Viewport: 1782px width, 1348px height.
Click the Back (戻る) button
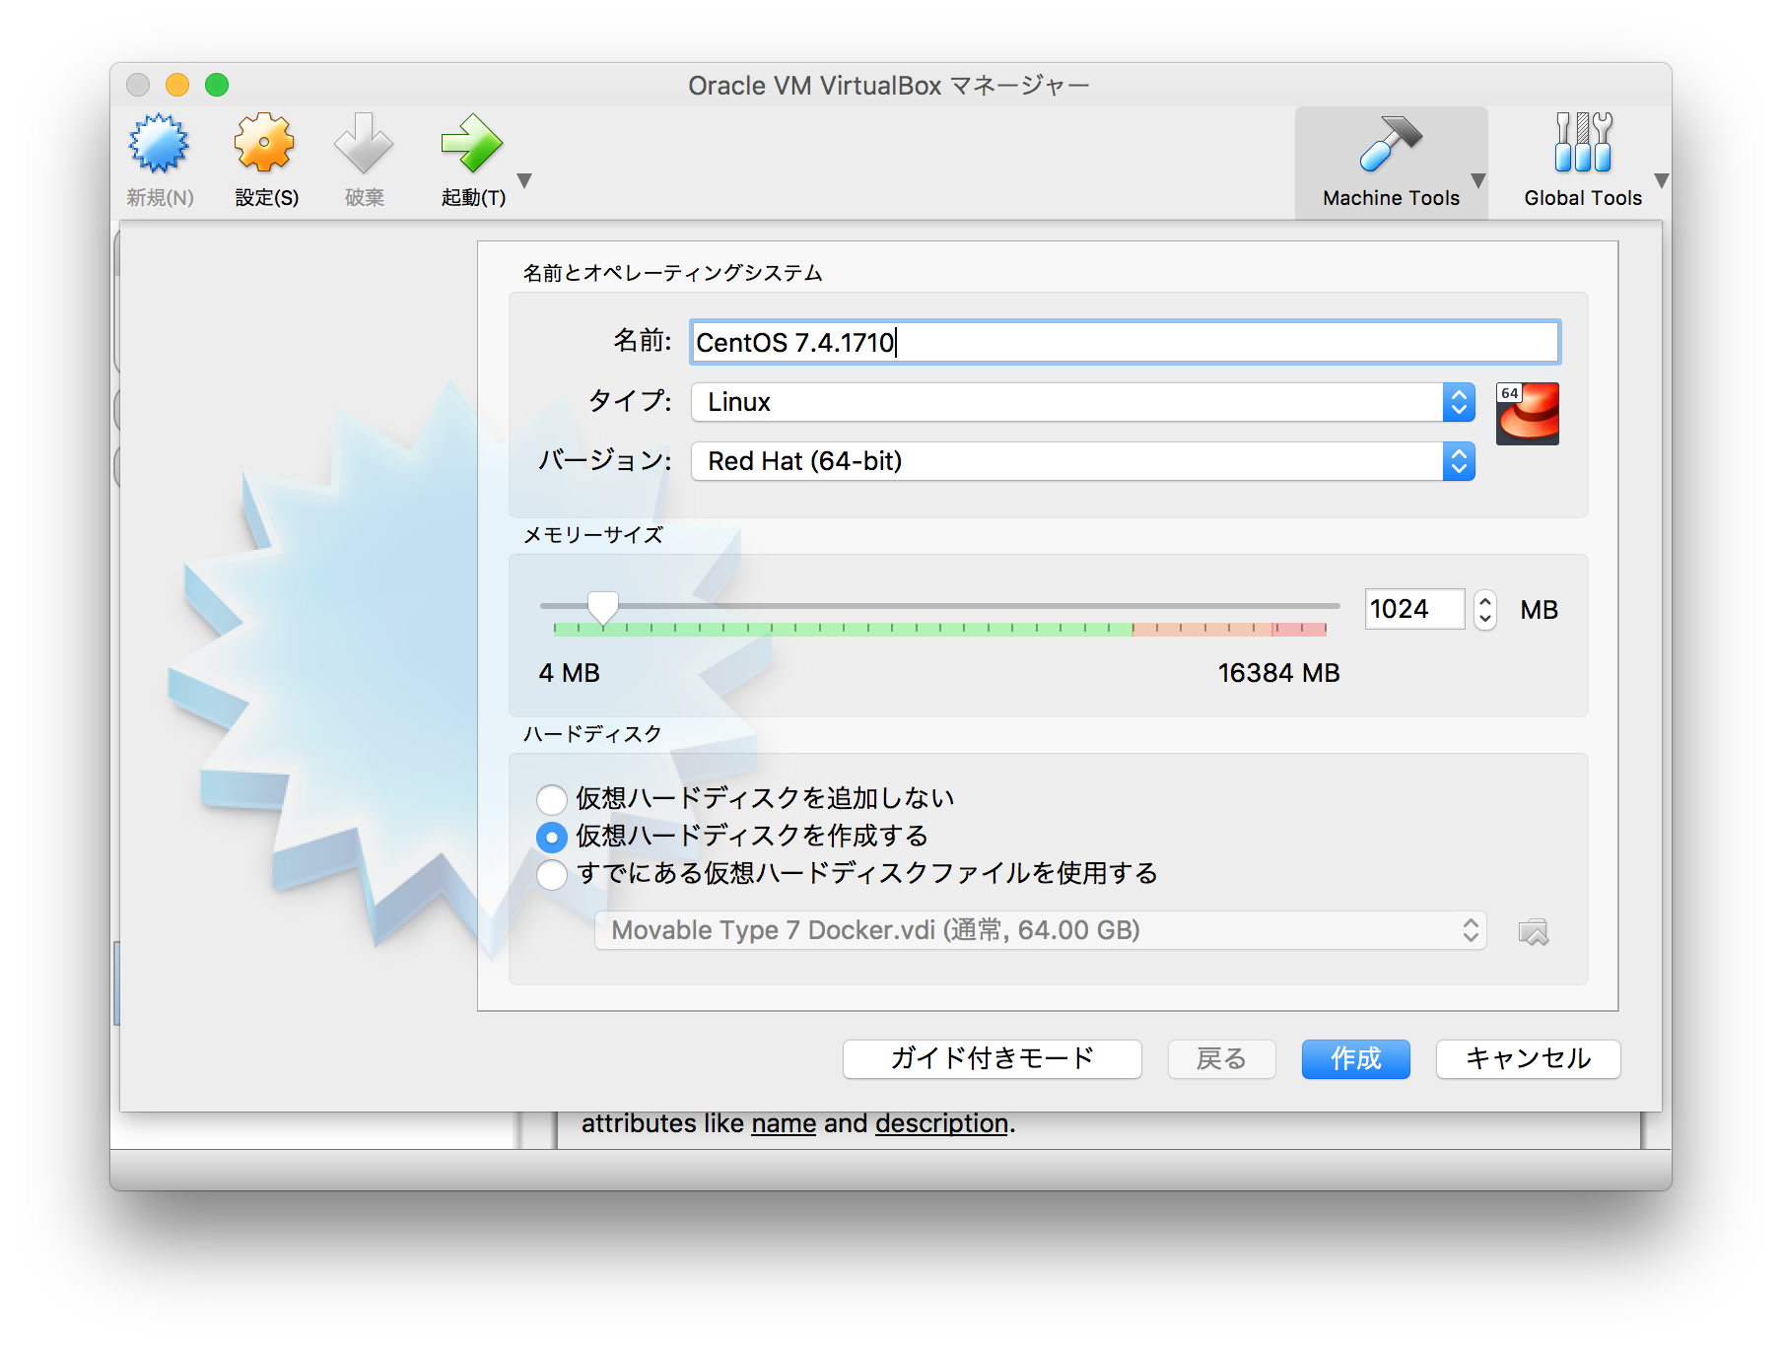click(1221, 1058)
